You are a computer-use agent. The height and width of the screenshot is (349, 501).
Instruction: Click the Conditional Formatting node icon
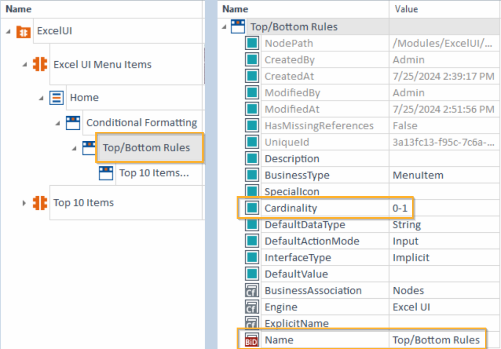pyautogui.click(x=73, y=123)
